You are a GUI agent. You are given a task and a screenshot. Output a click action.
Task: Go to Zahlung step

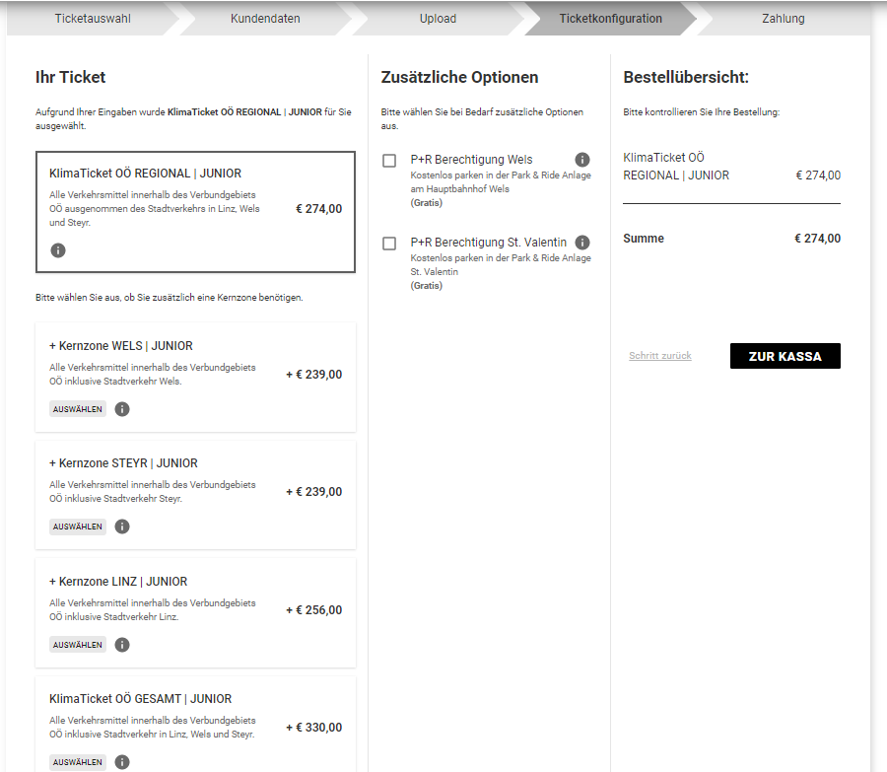pyautogui.click(x=783, y=19)
